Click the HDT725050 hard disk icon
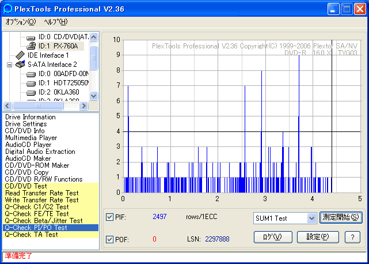The height and width of the screenshot is (264, 369). [x=31, y=83]
